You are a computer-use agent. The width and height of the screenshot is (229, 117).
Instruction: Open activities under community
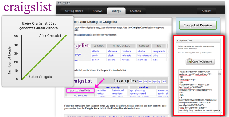coord(102,90)
